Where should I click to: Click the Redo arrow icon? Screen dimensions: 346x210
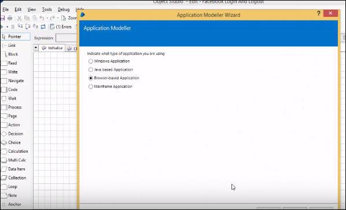click(x=52, y=18)
